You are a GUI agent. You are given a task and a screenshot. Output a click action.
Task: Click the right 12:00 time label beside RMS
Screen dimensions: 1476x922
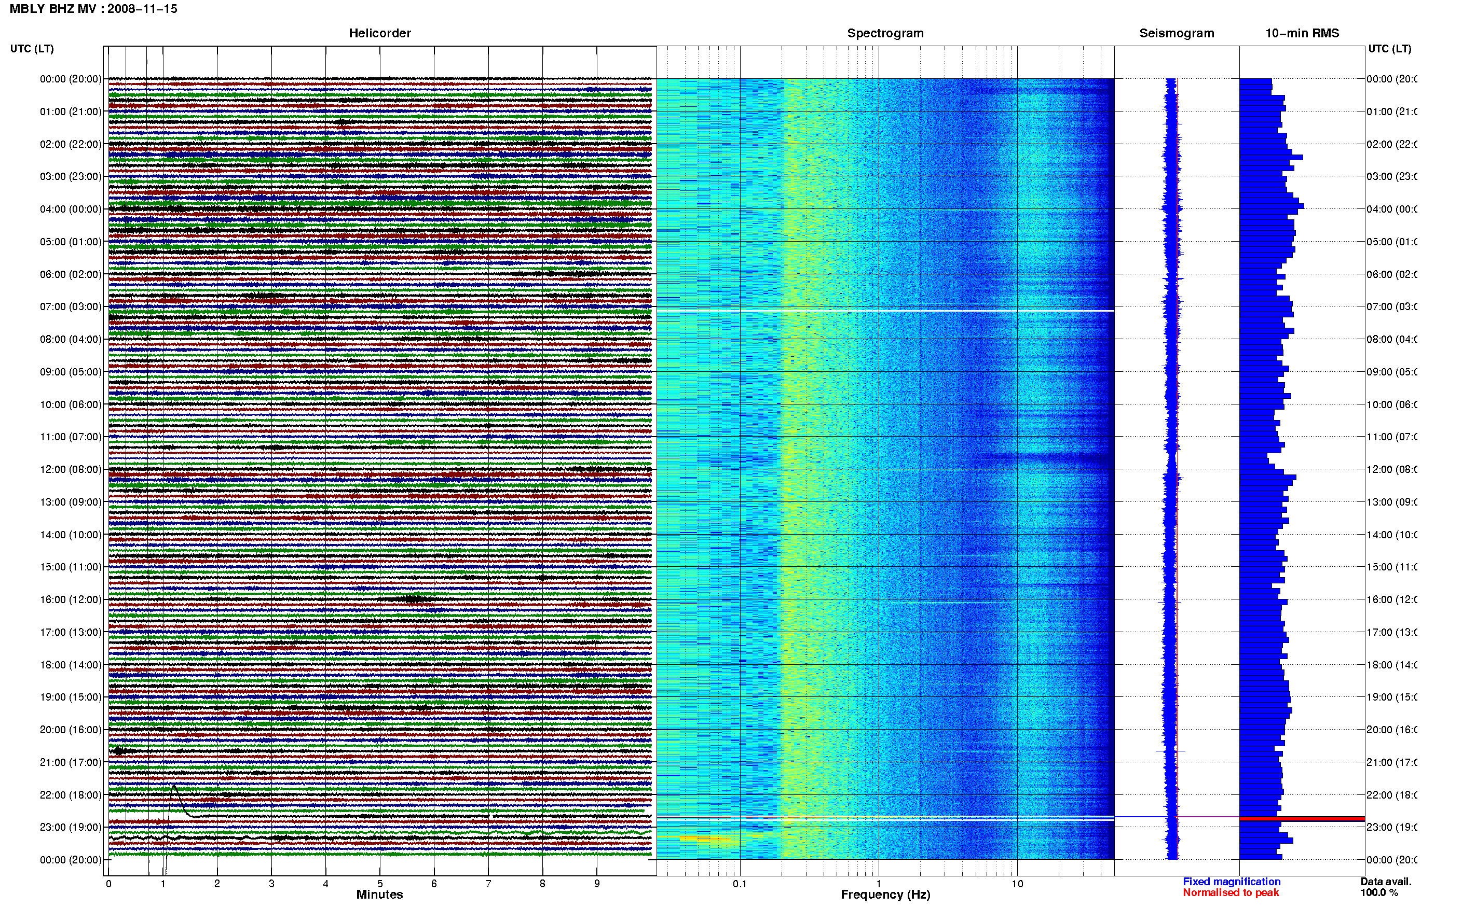point(1391,469)
